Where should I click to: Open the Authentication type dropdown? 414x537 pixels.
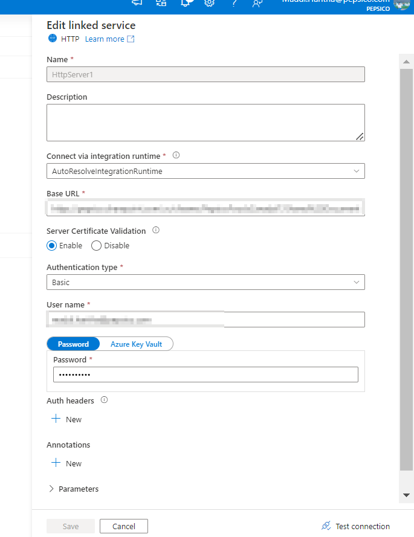(x=205, y=282)
